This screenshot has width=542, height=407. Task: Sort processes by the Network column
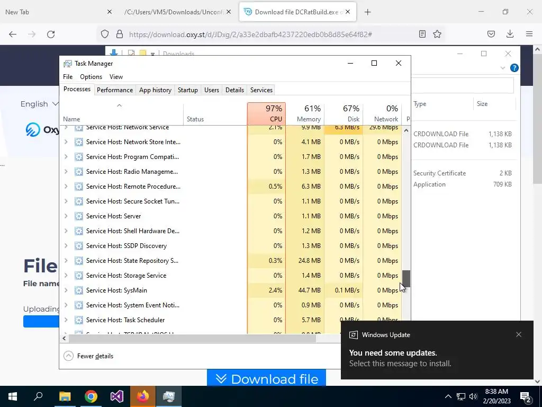[x=382, y=113]
